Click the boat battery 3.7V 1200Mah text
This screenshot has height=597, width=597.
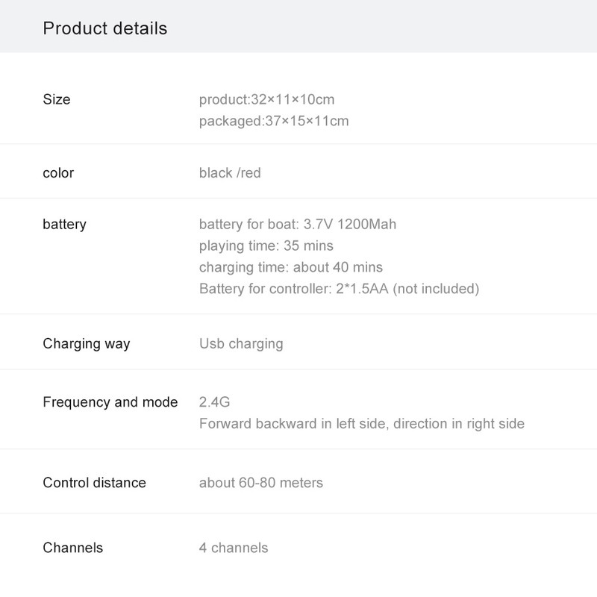[x=298, y=224]
